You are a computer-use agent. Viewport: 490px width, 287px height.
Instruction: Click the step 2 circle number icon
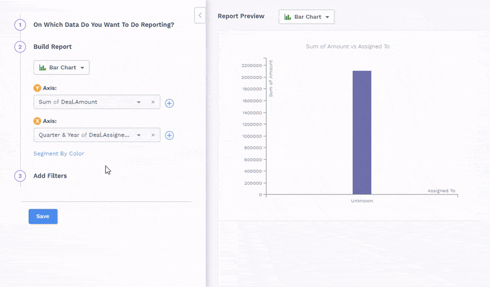(20, 47)
